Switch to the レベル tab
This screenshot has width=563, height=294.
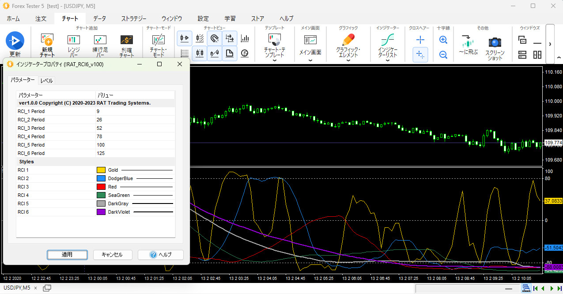click(46, 80)
